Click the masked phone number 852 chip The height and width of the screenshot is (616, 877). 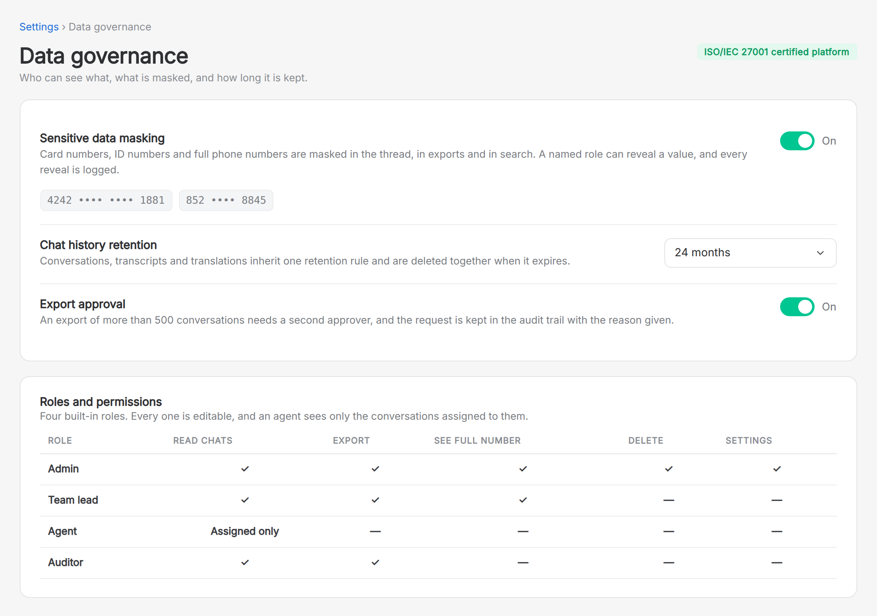[226, 200]
